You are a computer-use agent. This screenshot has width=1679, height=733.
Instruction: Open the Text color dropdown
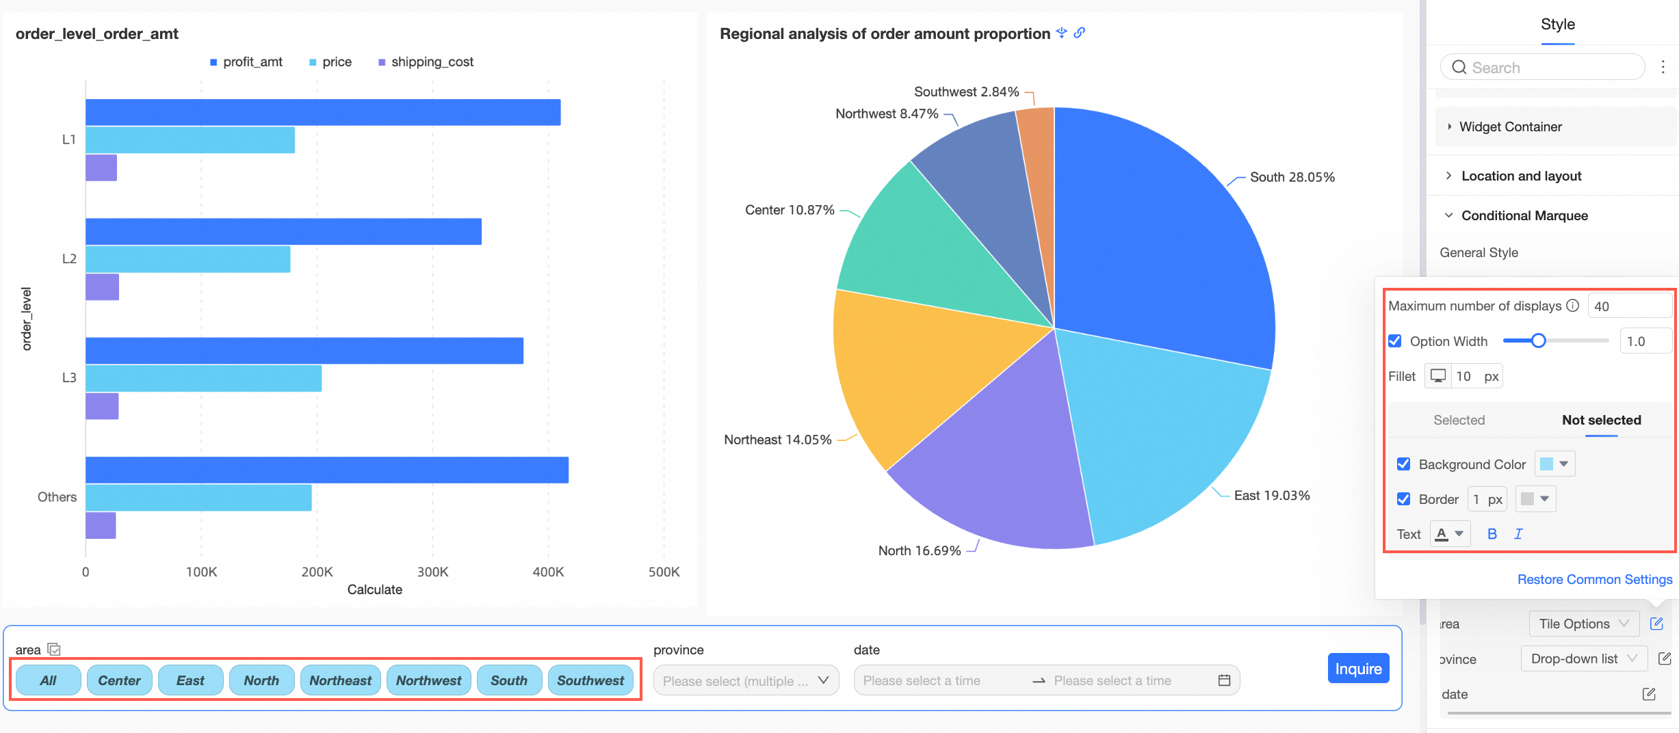pyautogui.click(x=1450, y=534)
